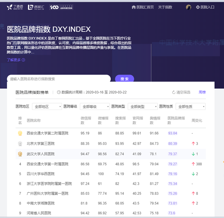Viewport: 224px width, 218px height.
Task: Click the clock icon beside 数据统计周期
Action: click(59, 92)
